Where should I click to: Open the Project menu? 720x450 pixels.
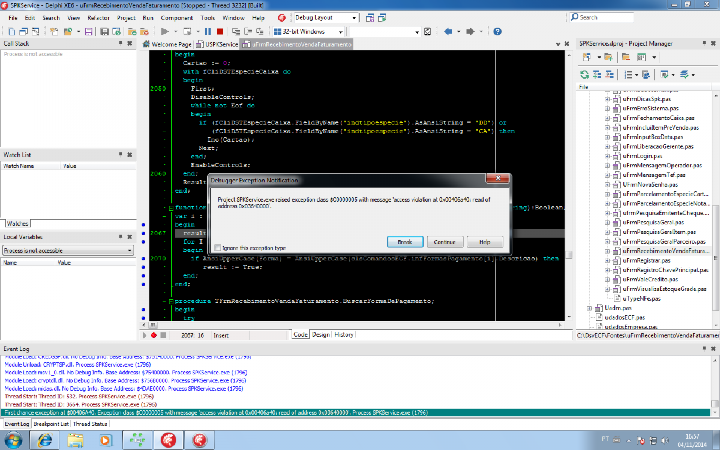point(126,18)
